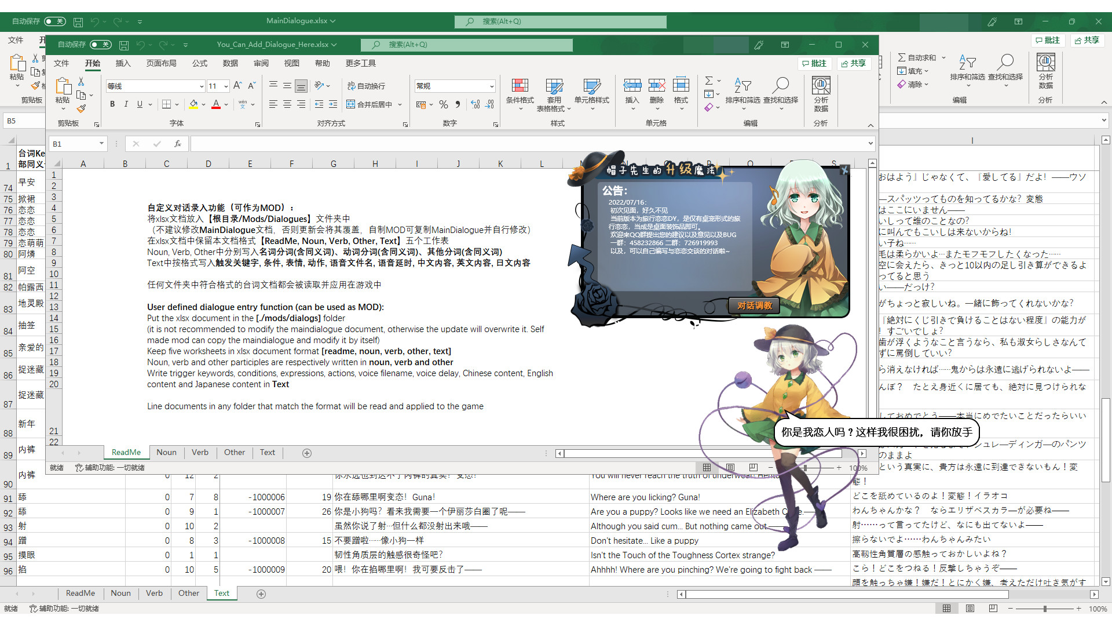
Task: Toggle underline formatting
Action: [x=139, y=104]
